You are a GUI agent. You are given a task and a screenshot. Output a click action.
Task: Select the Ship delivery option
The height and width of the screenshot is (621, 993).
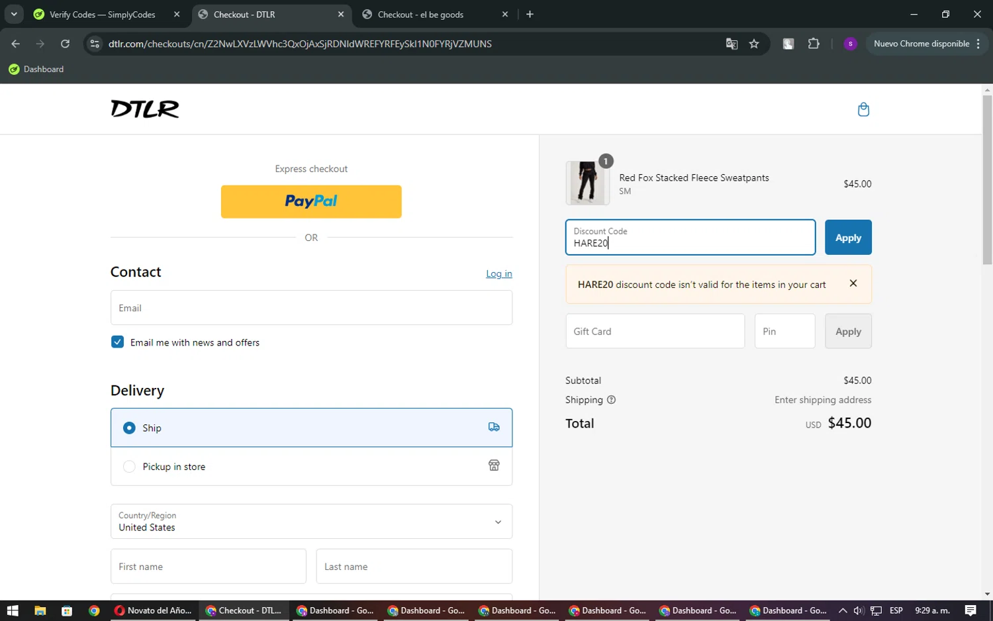(x=311, y=428)
